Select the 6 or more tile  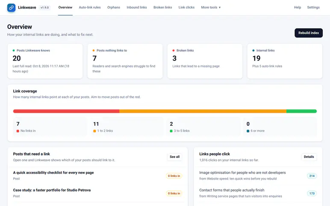(x=280, y=127)
